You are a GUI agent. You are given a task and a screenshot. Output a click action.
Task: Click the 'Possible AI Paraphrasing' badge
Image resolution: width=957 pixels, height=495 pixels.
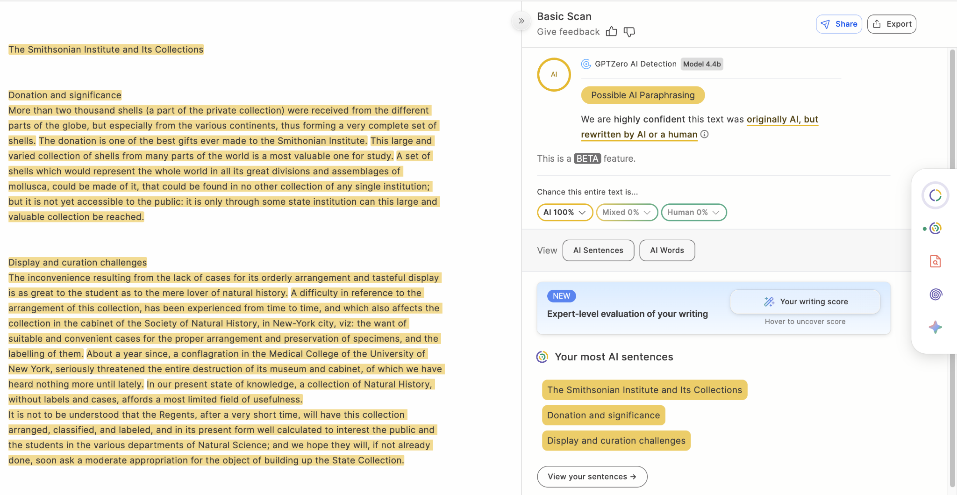(643, 95)
